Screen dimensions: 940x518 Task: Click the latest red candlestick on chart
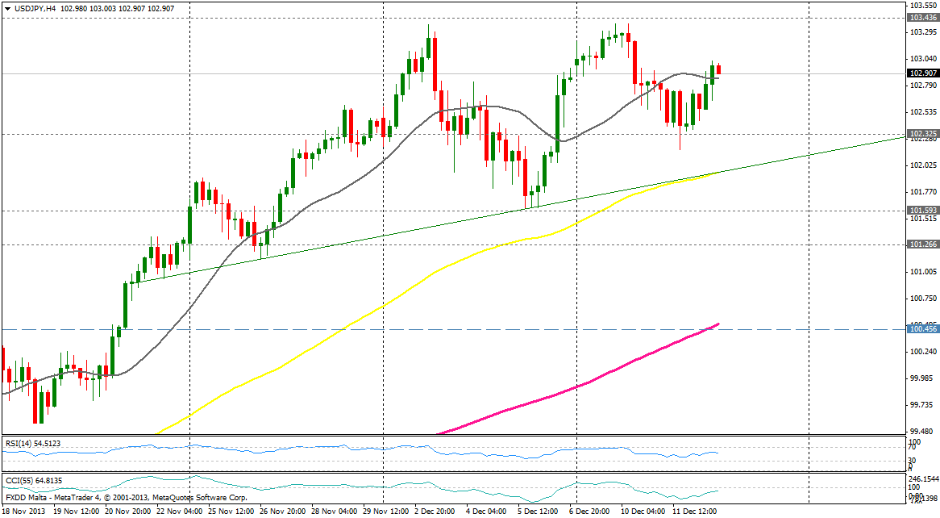(x=718, y=70)
